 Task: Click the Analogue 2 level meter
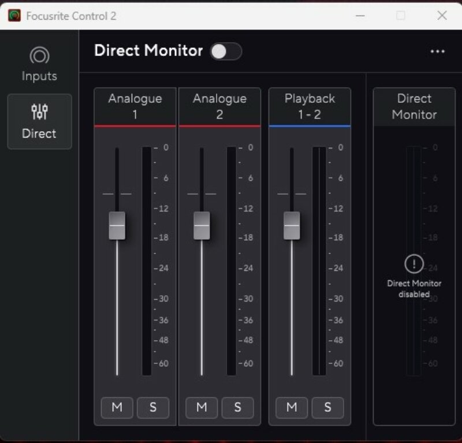tap(232, 261)
